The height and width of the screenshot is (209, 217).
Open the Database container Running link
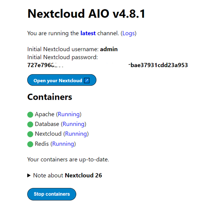click(73, 124)
